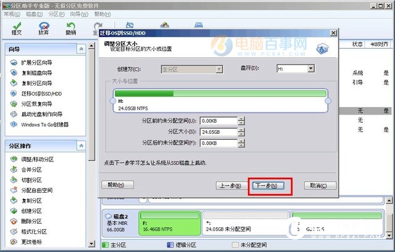Click the 下一步(N) button
Viewport: 395px width, 252px height.
tap(268, 185)
